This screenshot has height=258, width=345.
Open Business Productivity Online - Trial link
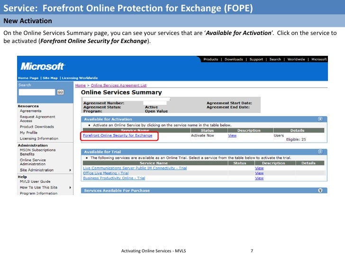pos(114,178)
